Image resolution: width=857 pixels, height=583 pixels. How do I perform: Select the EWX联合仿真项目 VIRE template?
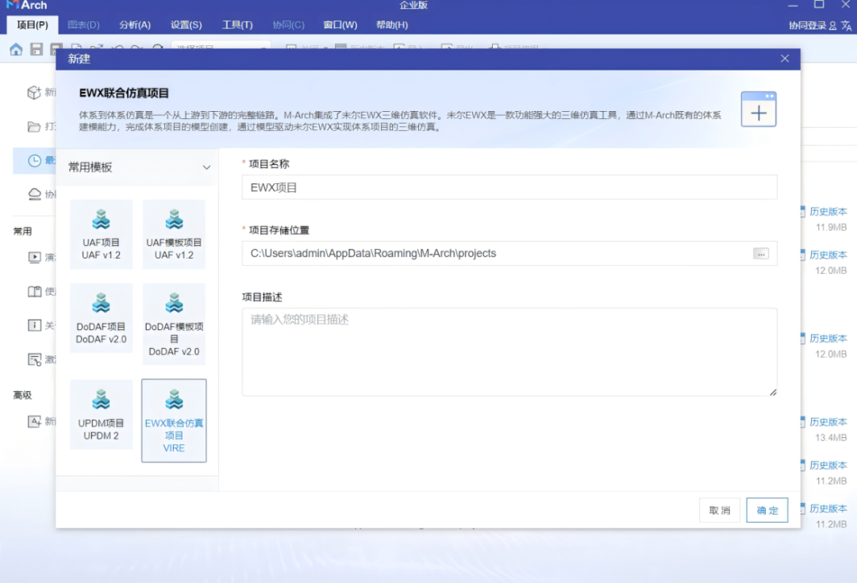pyautogui.click(x=174, y=420)
